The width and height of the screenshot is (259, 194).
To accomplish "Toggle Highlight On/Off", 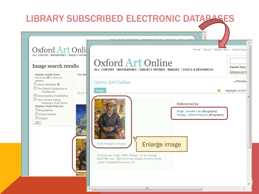I will (x=236, y=91).
